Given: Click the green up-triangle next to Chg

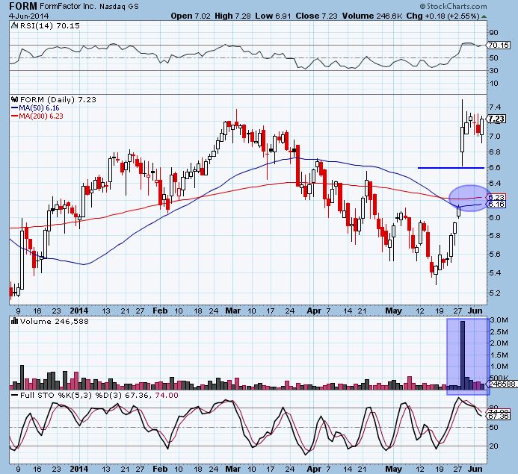Looking at the screenshot, I should click(484, 16).
